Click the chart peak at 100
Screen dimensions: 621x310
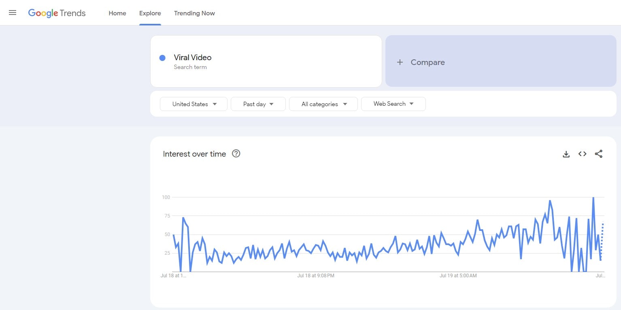tap(593, 198)
